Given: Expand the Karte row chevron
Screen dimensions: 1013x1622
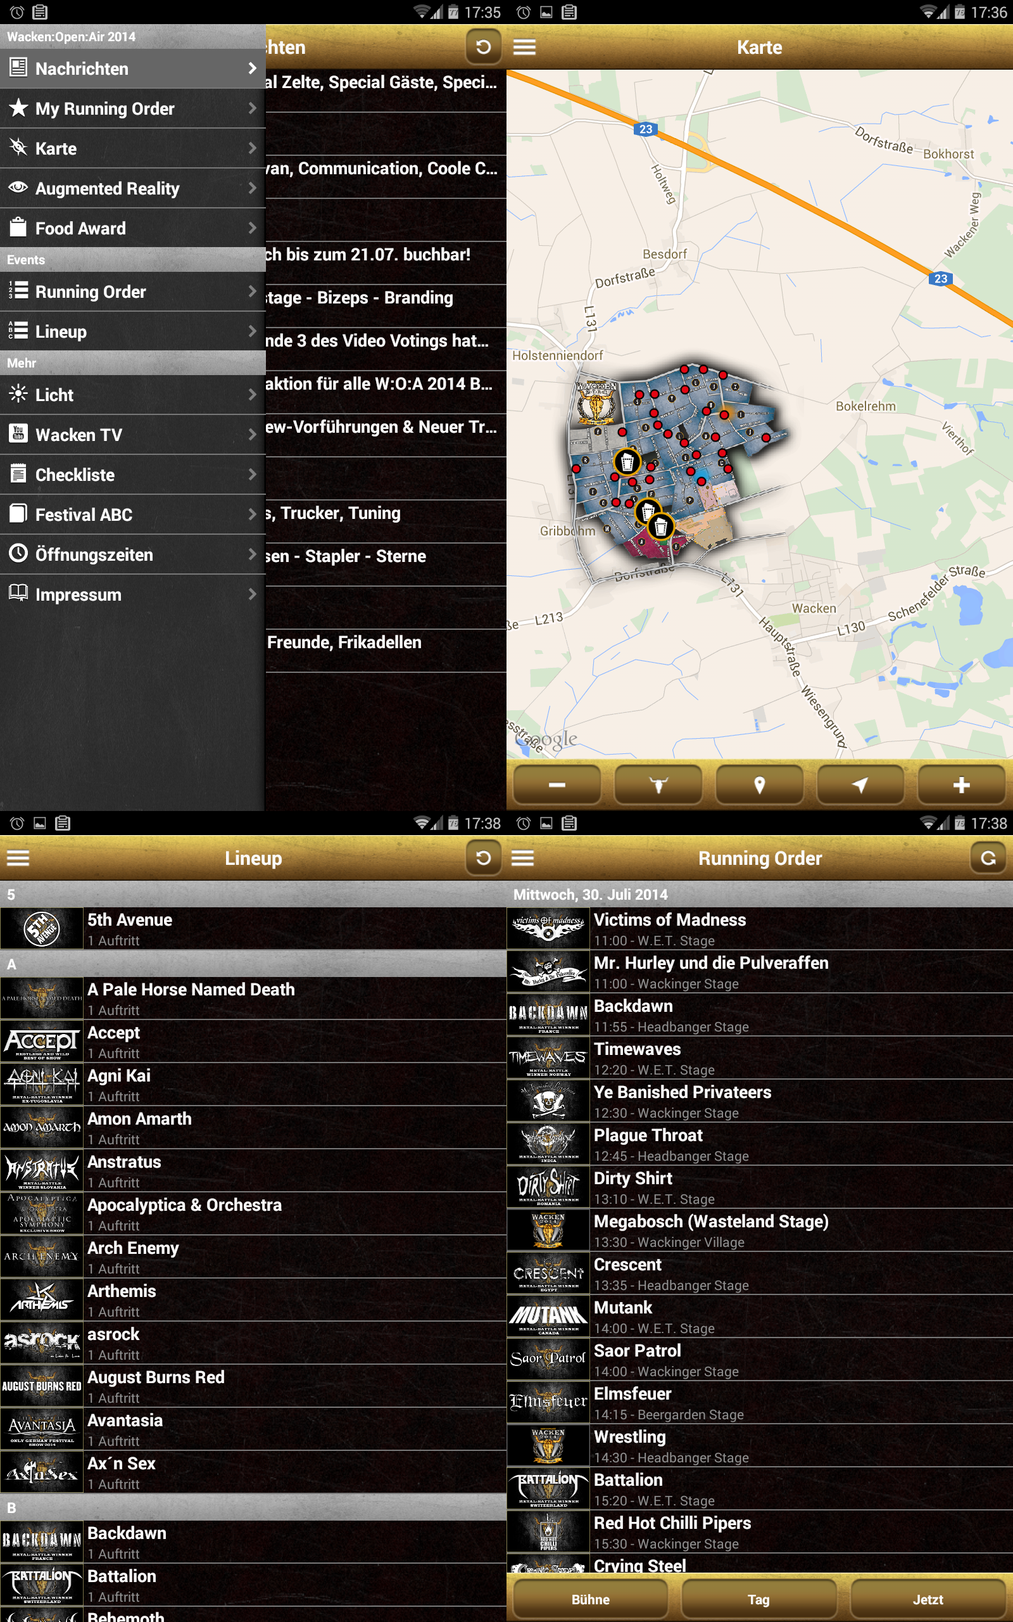Looking at the screenshot, I should [x=252, y=148].
